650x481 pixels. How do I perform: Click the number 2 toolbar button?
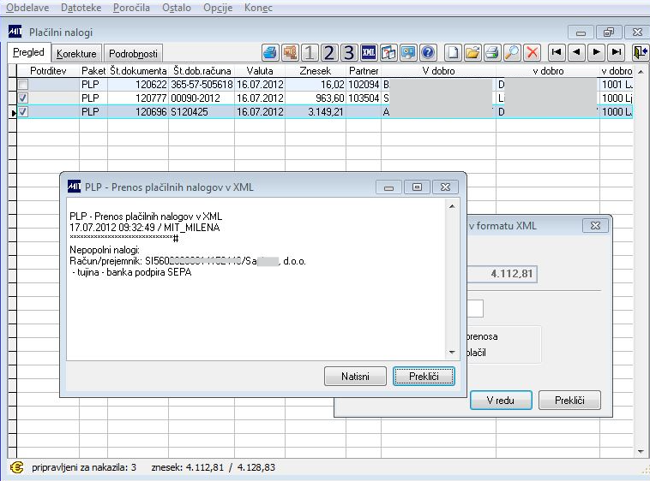[329, 52]
